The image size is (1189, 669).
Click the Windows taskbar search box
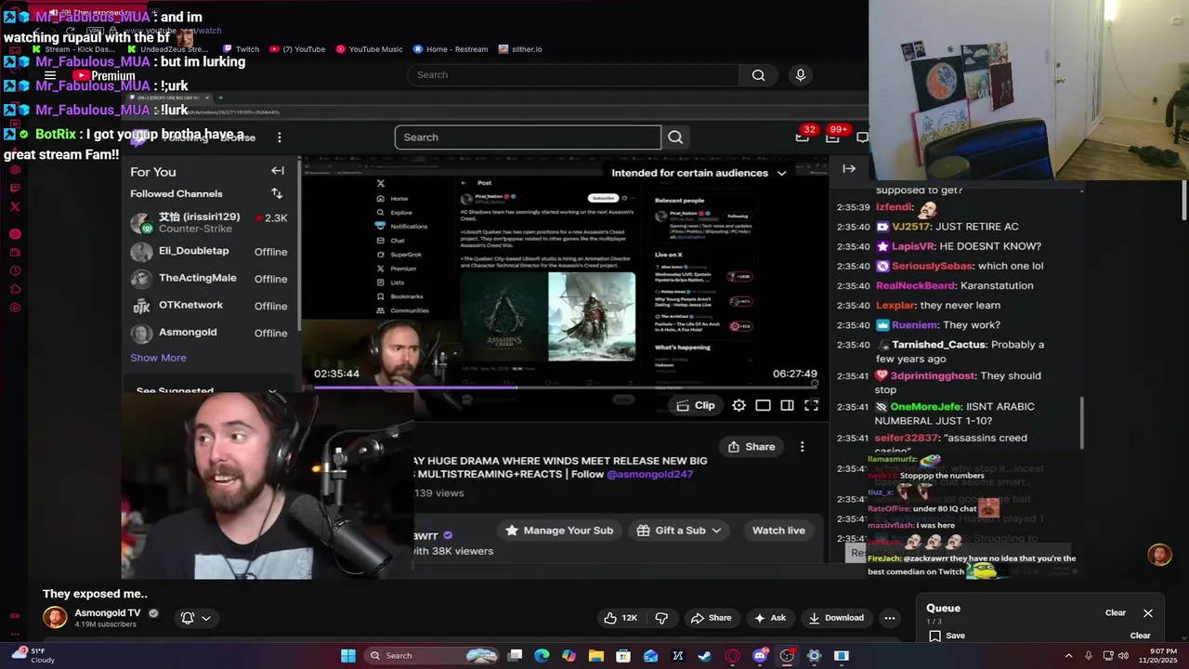pos(433,656)
